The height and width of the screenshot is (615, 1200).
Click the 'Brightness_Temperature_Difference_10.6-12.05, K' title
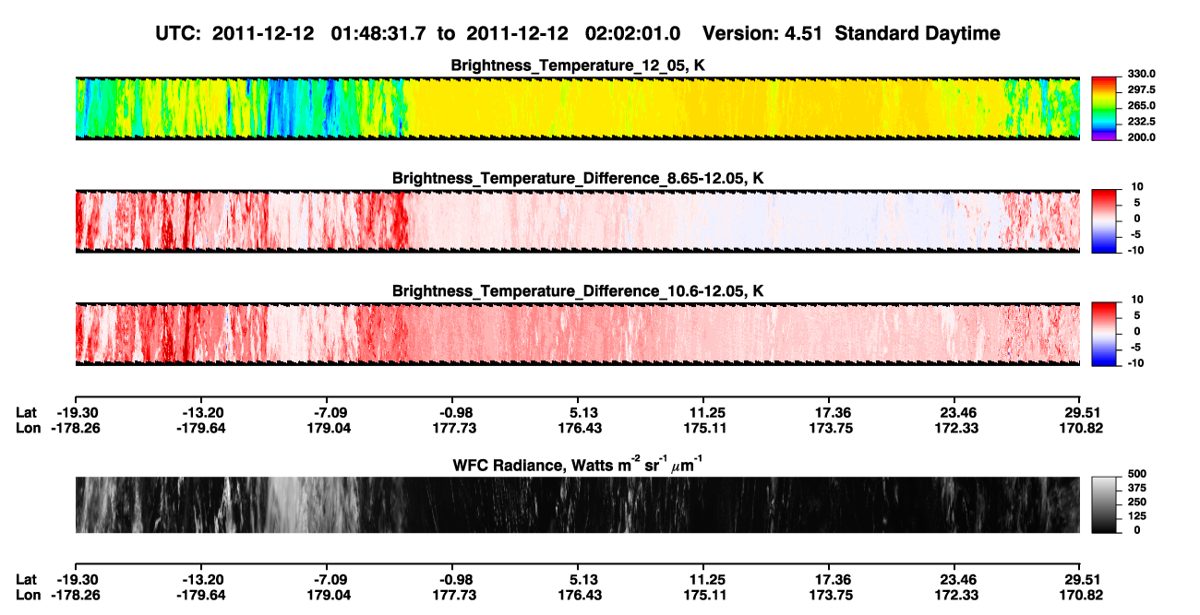click(579, 290)
